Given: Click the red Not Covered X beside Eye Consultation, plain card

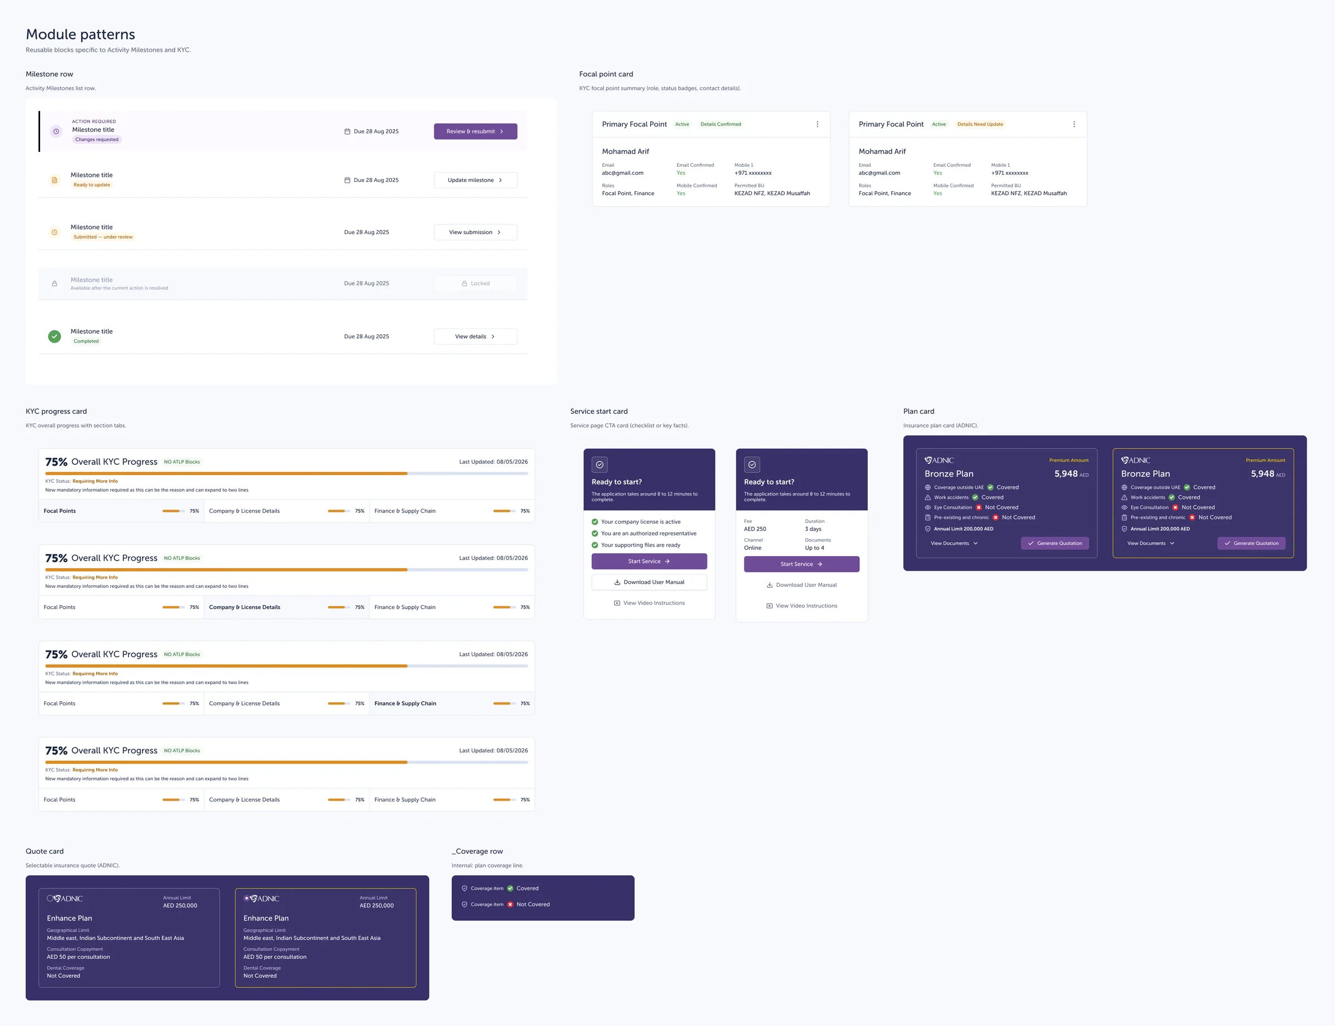Looking at the screenshot, I should pyautogui.click(x=978, y=508).
